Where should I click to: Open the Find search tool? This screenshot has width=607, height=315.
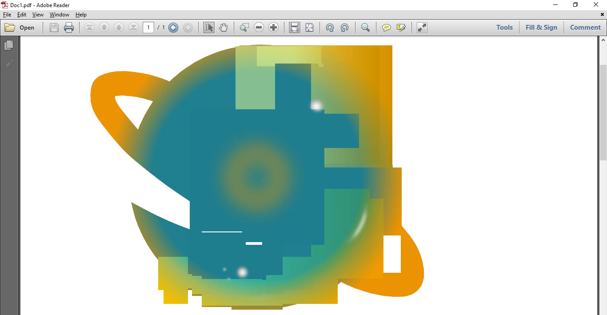click(366, 27)
